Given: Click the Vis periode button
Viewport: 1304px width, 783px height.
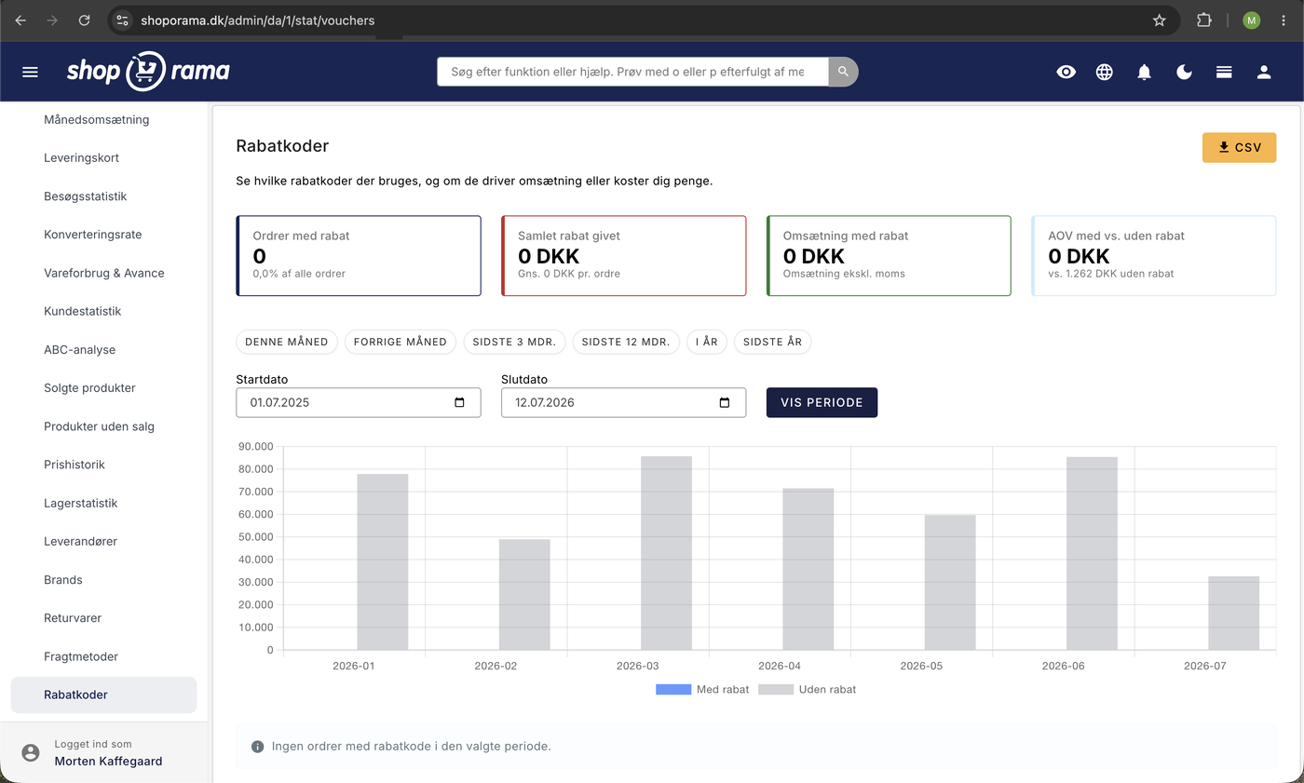Looking at the screenshot, I should coord(822,402).
